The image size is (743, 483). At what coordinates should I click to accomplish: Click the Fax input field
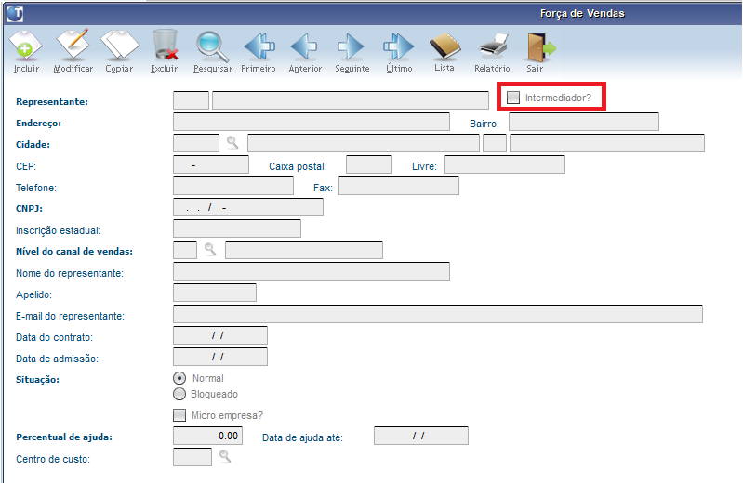click(x=399, y=186)
